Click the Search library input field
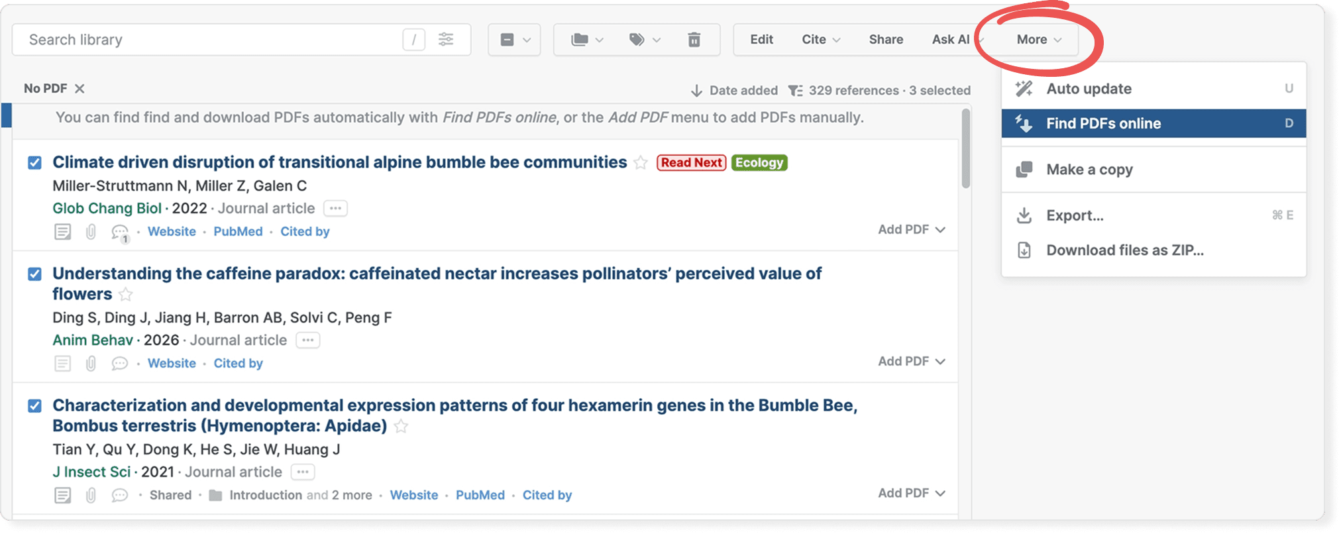 (212, 40)
